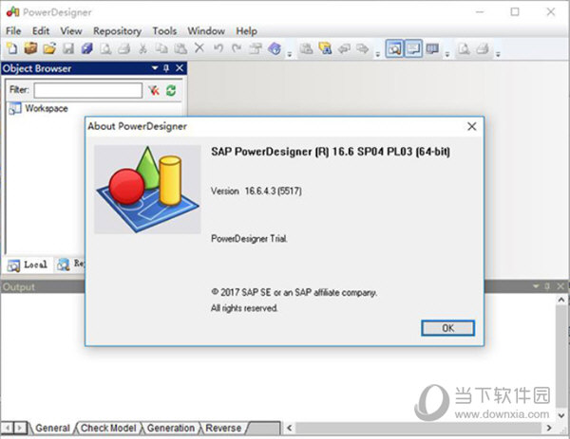
Task: Open the Object Browser panel dropdown arrow
Action: tap(154, 68)
